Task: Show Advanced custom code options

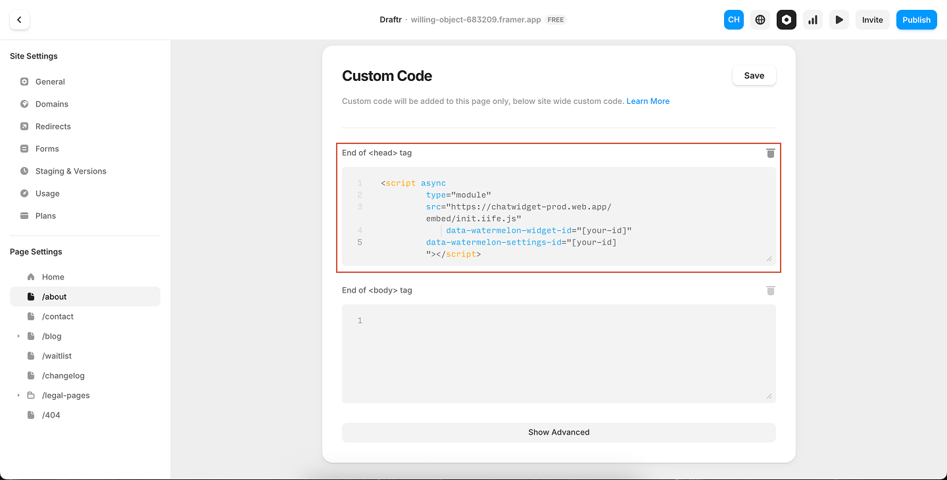Action: (559, 432)
